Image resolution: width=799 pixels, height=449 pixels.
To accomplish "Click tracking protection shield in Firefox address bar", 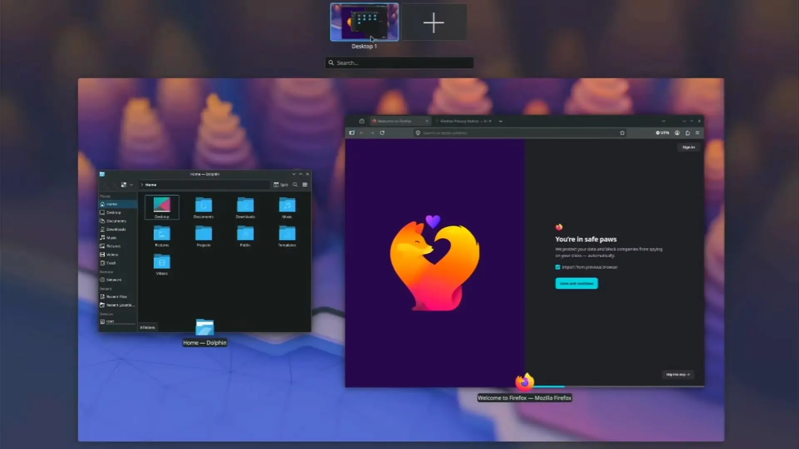I will pos(418,133).
